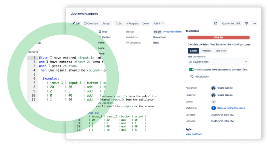Switch to the Test Plan scope tab
Screen dimensions: 268x146
[x=221, y=51]
